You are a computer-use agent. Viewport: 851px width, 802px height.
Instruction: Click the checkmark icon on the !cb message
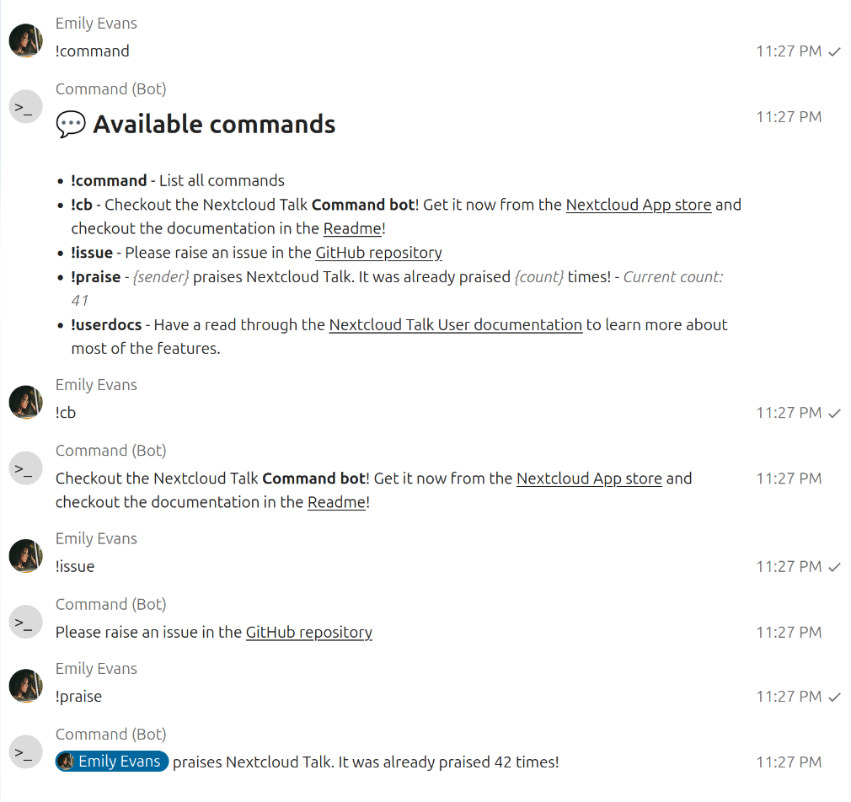tap(833, 413)
